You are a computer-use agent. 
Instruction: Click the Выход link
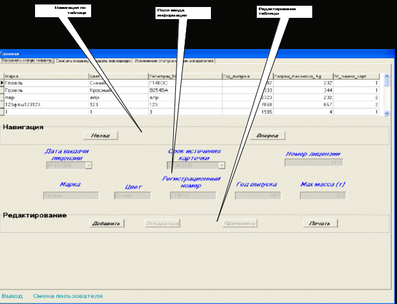tap(12, 296)
